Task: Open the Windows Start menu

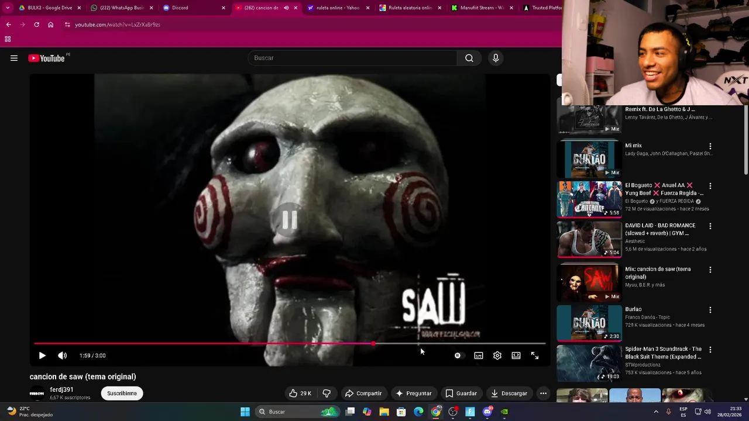Action: click(x=245, y=412)
